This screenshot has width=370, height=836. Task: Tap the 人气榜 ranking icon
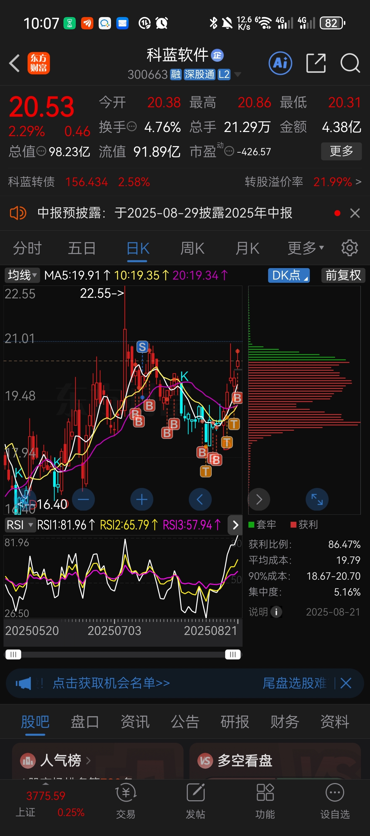point(28,760)
